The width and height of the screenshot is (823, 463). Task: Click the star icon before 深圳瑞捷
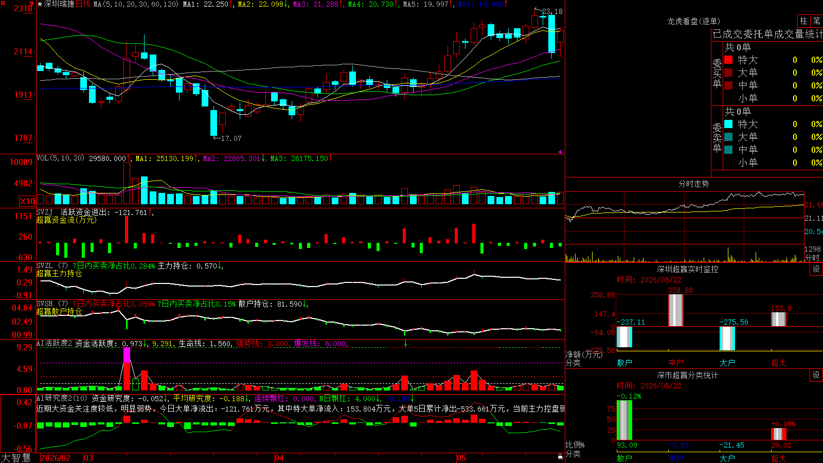coord(40,4)
